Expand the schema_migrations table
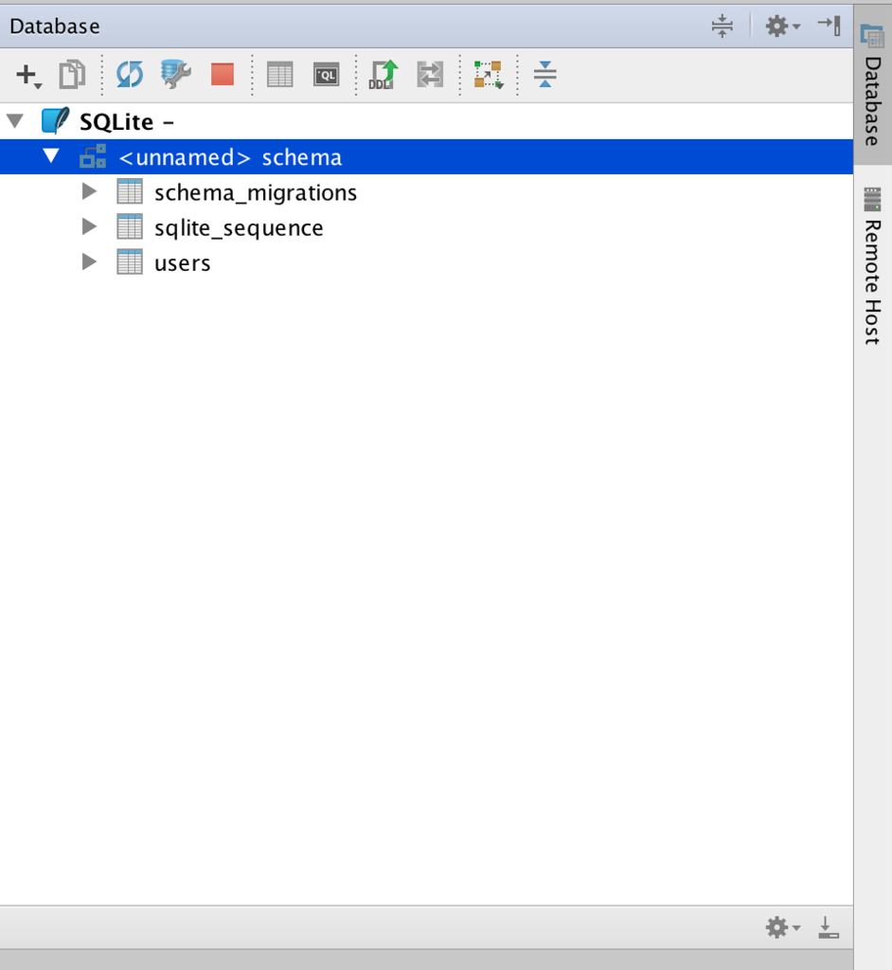 tap(89, 191)
